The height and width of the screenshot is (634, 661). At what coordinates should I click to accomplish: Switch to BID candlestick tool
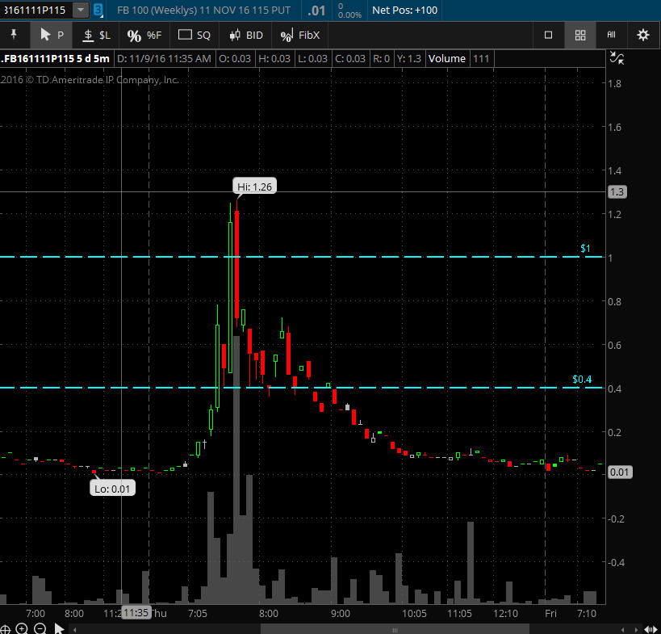[245, 35]
